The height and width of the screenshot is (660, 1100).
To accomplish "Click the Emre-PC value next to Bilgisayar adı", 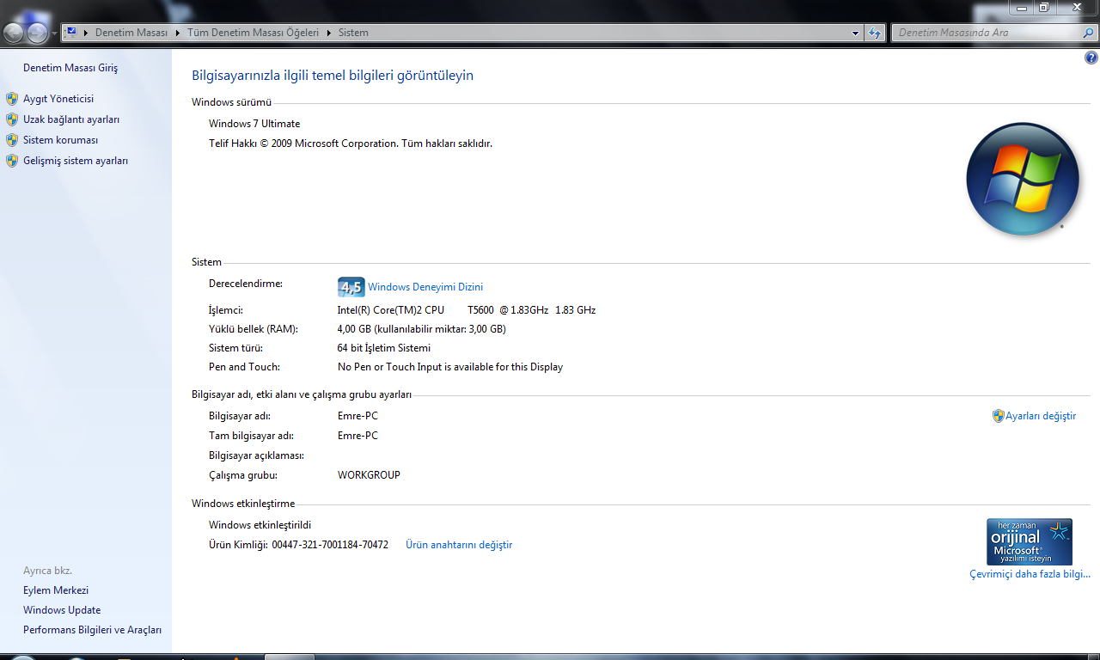I will pos(357,416).
